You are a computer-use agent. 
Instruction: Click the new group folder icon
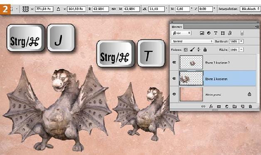tap(234, 106)
